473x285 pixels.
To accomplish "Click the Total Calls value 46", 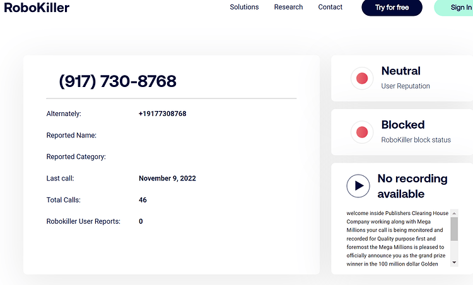I will click(x=143, y=200).
